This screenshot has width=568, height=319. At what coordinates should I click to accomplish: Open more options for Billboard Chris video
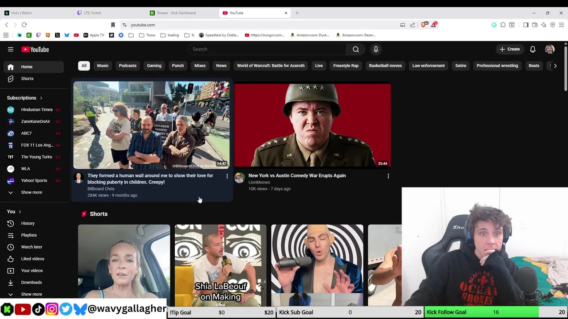point(227,176)
